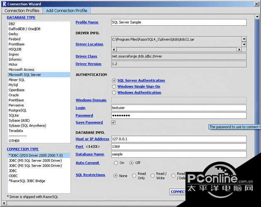This screenshot has width=261, height=207.
Task: Open the Windows Domain help link
Action: click(x=91, y=100)
